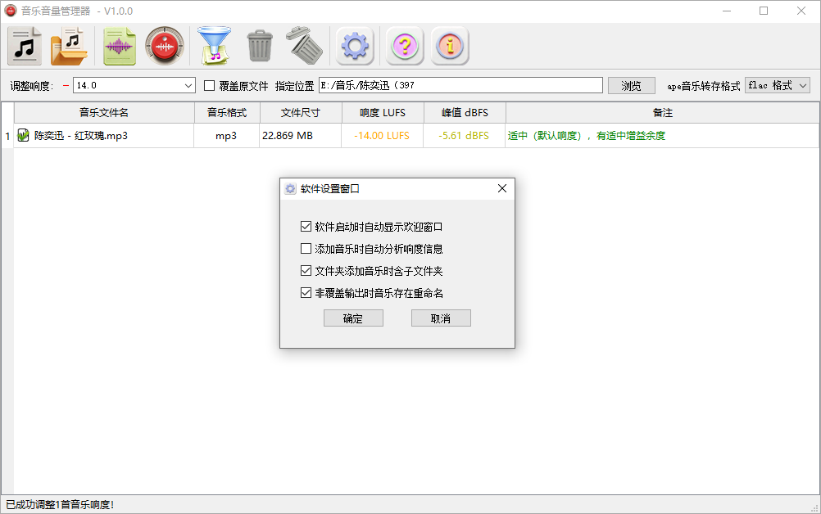Minimize the 音乐音量管理器 window

coord(727,11)
